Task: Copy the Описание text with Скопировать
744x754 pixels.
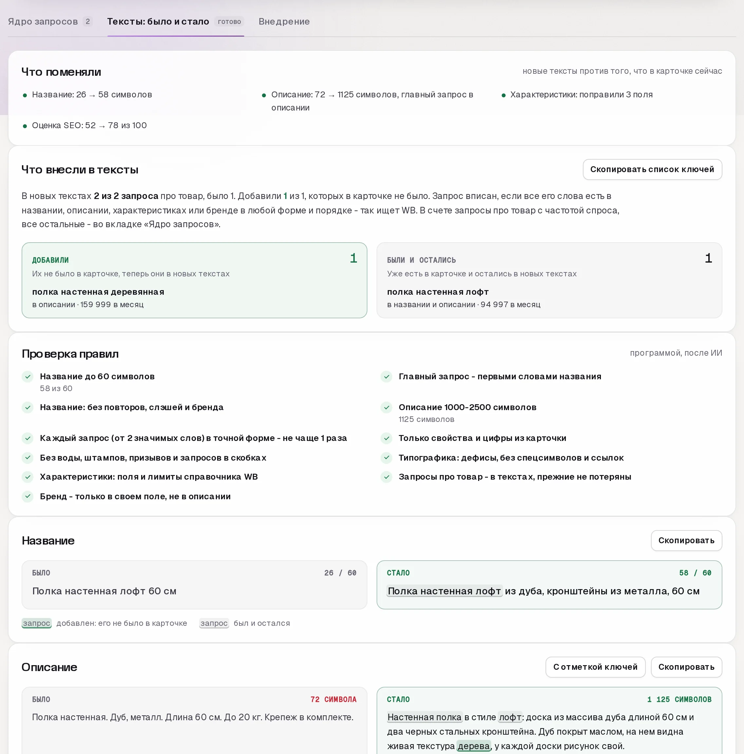Action: tap(686, 667)
